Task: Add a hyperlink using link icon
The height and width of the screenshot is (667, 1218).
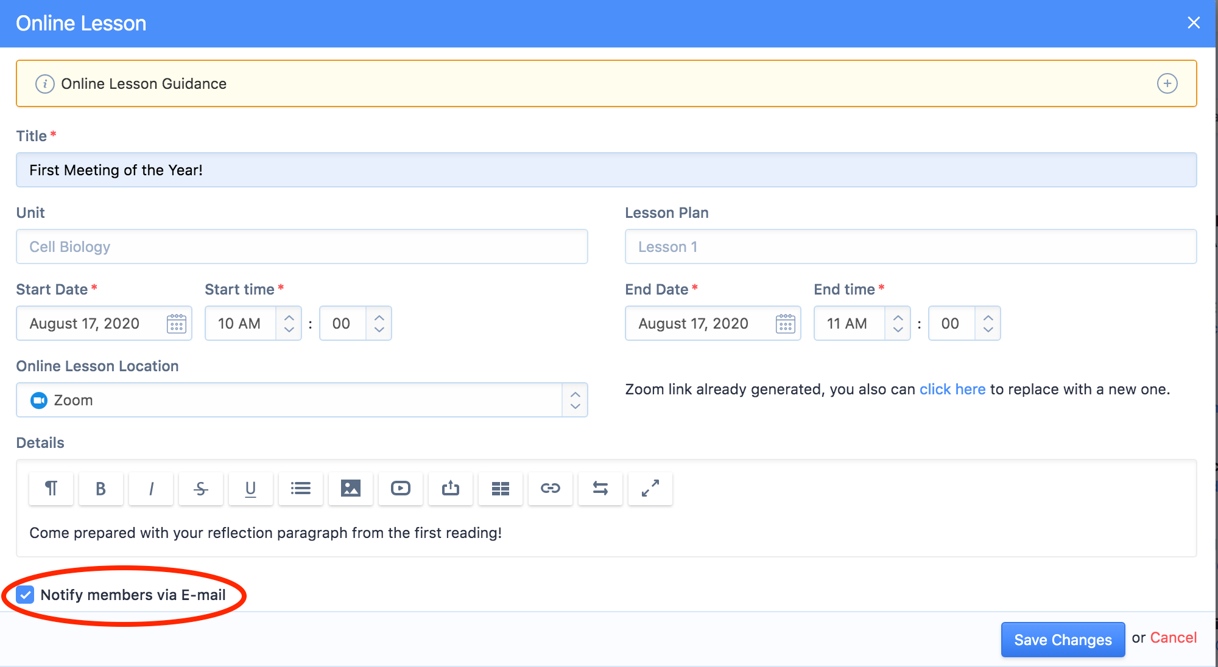Action: coord(550,489)
